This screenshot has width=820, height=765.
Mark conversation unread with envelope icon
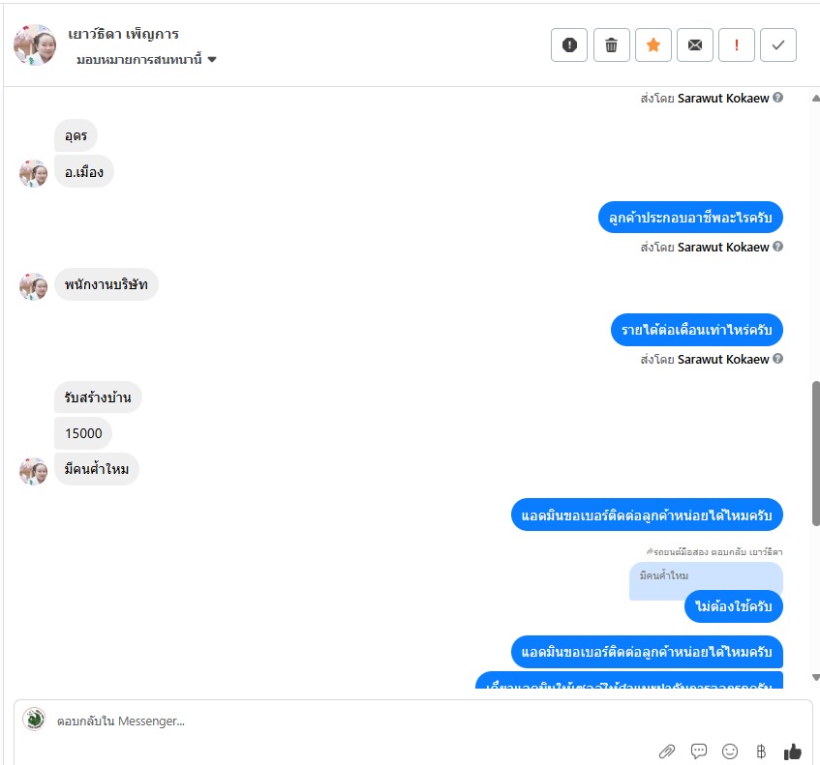[x=695, y=44]
